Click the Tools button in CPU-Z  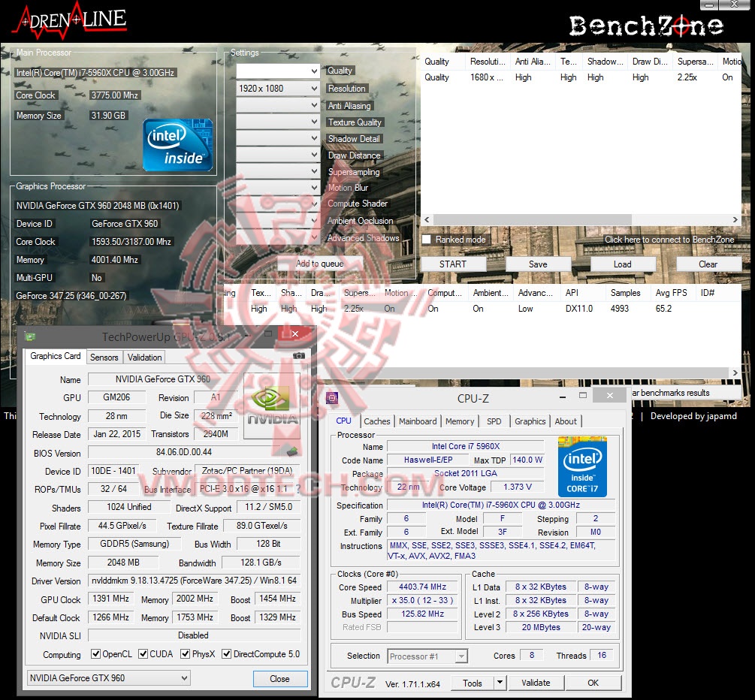point(473,683)
